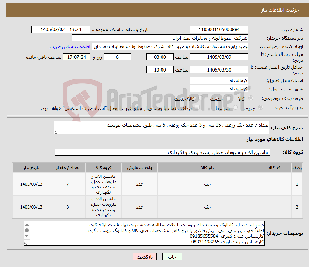
Task: Click the treasury bonds payment note text
Action: tap(116, 108)
